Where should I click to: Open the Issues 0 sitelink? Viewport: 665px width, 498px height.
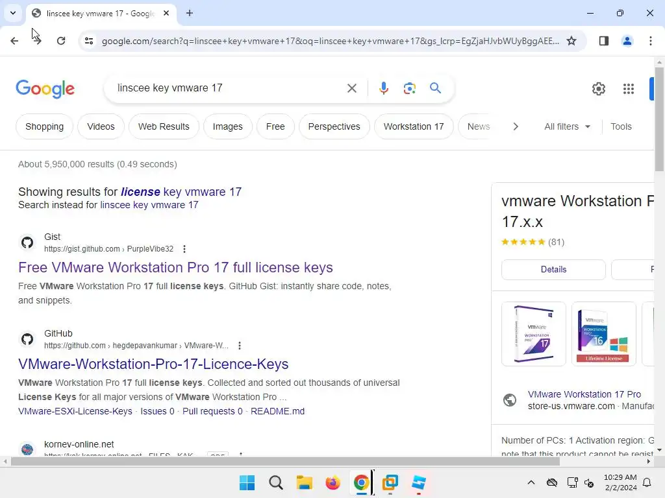point(157,411)
